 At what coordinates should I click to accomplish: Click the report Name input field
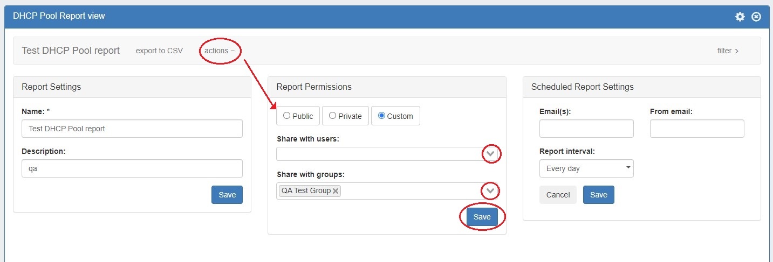pos(132,129)
